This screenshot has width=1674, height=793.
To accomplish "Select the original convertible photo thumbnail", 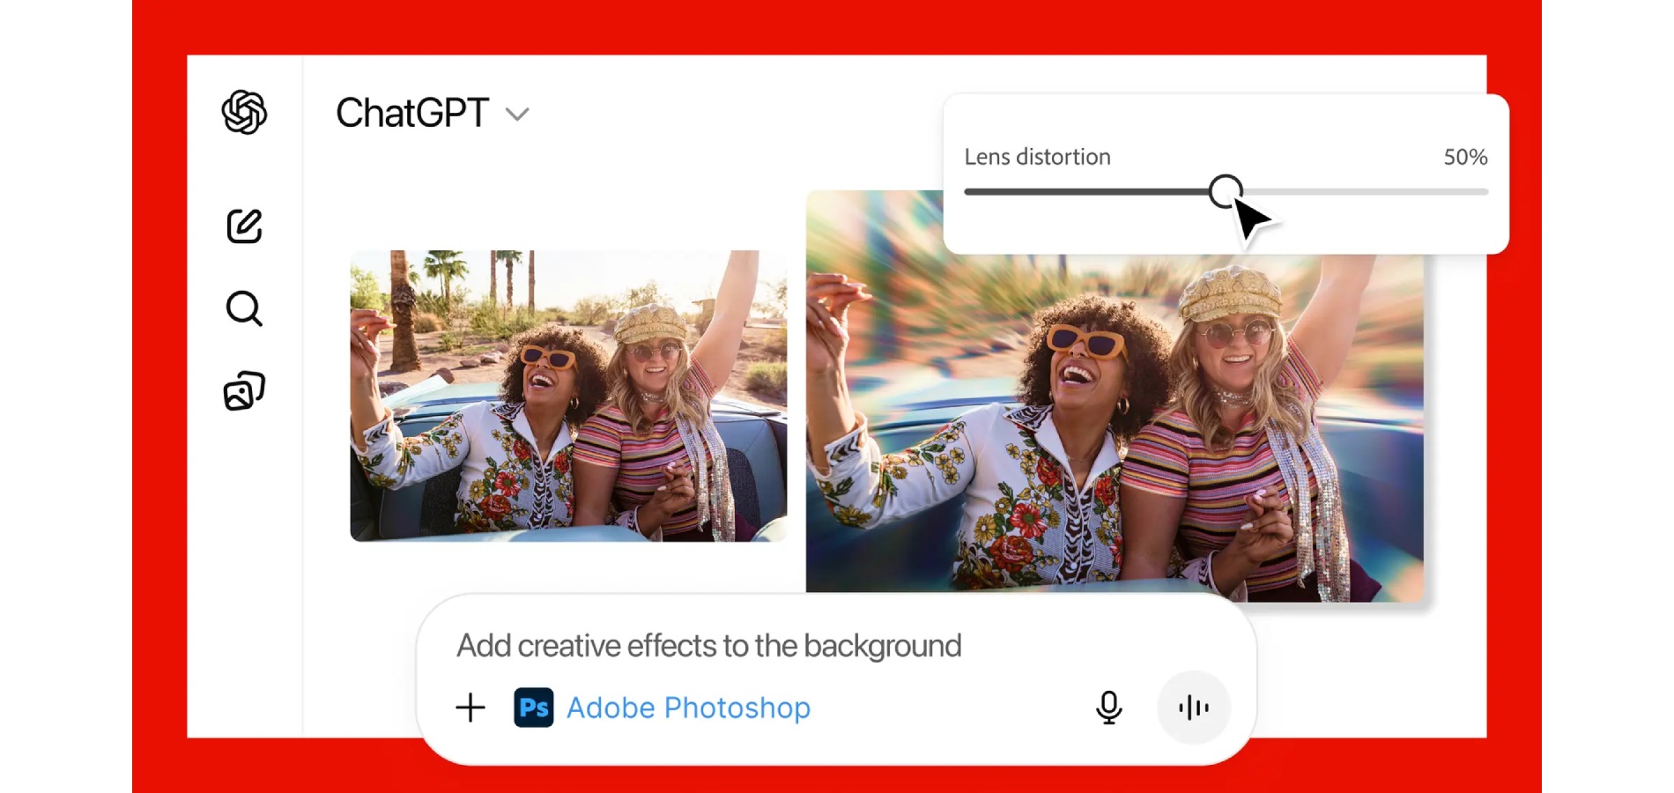I will point(568,396).
